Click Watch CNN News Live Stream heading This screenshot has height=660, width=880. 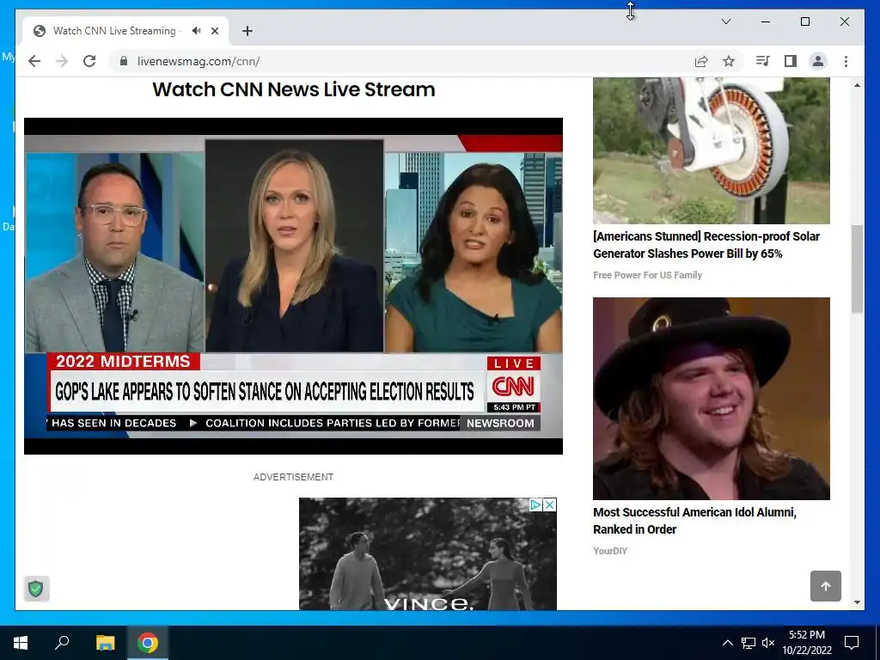point(294,89)
